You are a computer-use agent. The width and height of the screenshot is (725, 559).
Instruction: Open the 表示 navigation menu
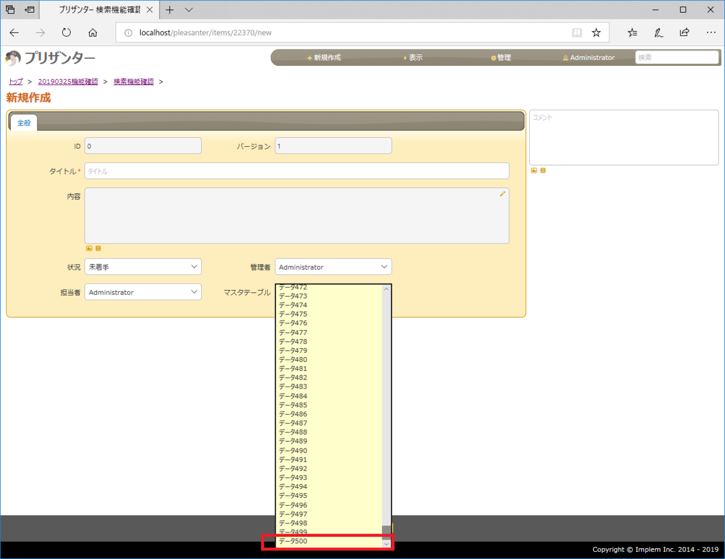[413, 57]
